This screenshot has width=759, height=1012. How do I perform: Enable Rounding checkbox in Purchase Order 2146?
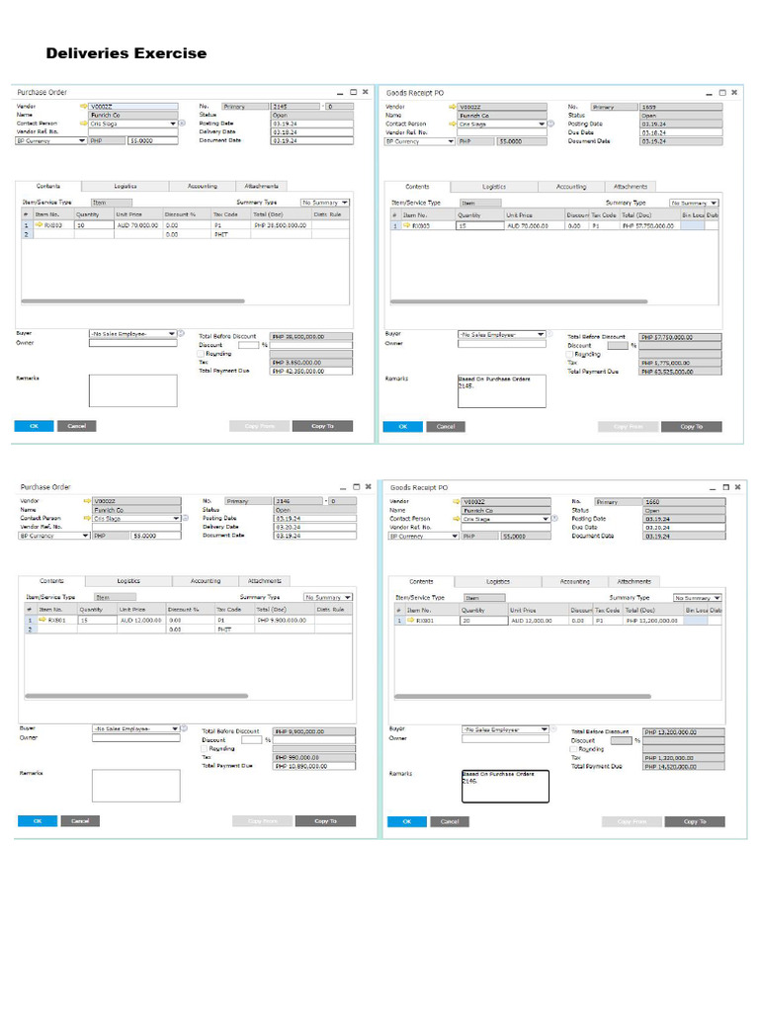(x=205, y=749)
